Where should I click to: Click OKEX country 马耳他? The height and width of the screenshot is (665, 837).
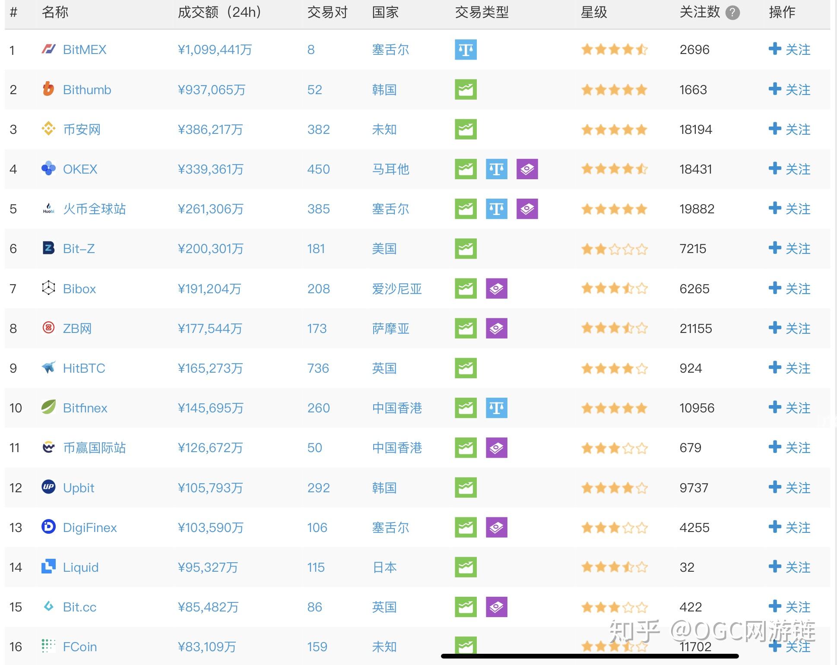coord(390,169)
